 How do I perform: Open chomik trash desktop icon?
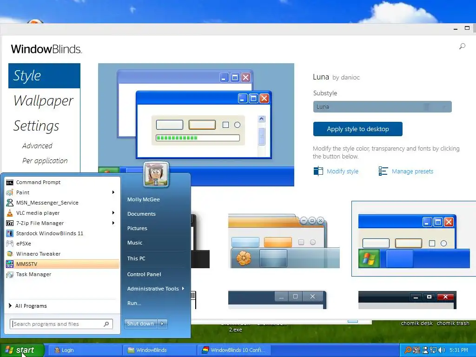tap(453, 323)
